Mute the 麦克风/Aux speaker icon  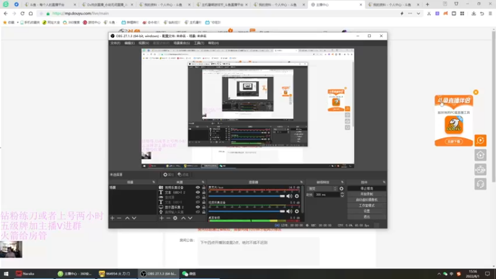(289, 196)
